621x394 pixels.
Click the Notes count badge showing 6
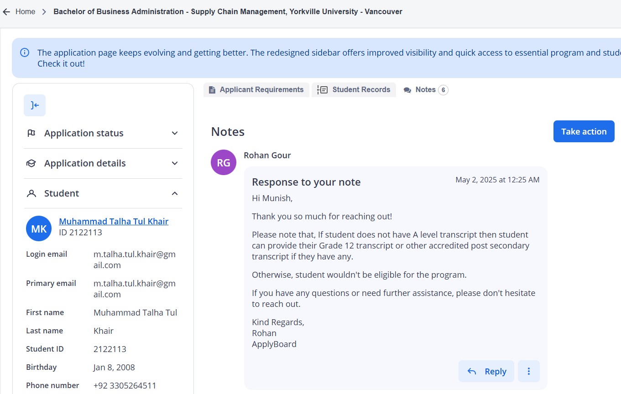click(443, 90)
